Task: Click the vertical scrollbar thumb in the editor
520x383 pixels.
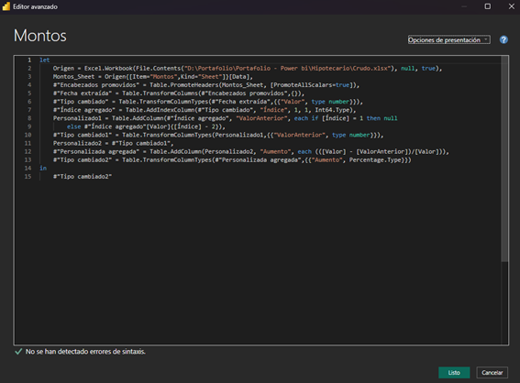Action: pos(504,159)
